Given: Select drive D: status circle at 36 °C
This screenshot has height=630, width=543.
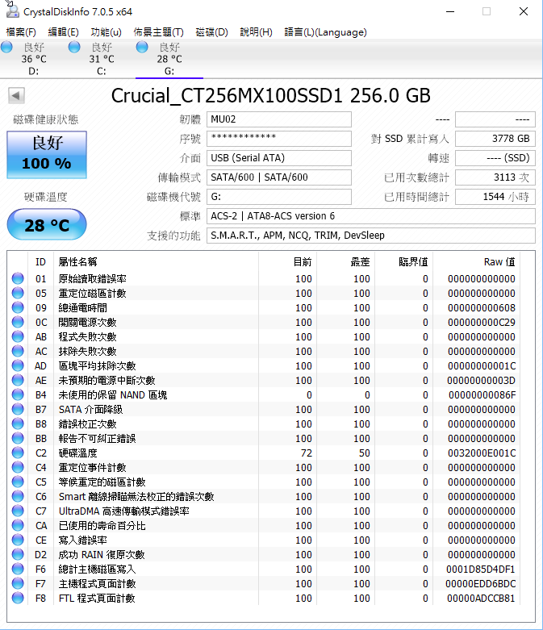Looking at the screenshot, I should tap(6, 47).
